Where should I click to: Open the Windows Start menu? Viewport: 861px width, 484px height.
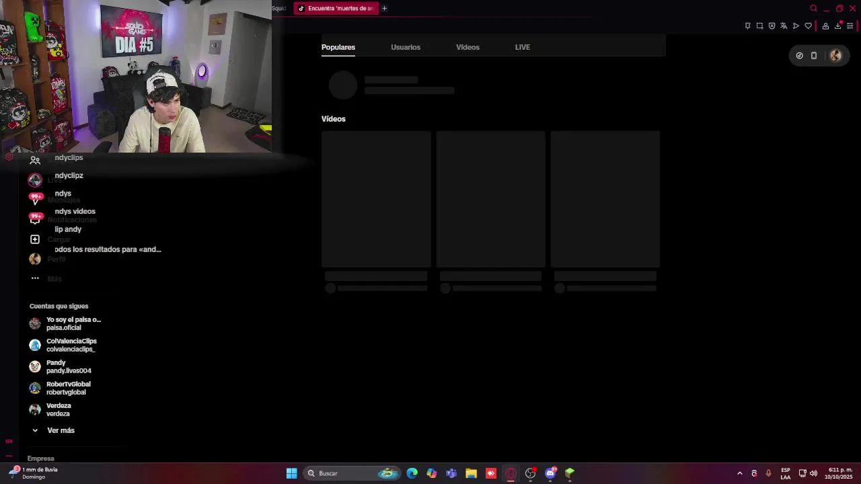(291, 473)
